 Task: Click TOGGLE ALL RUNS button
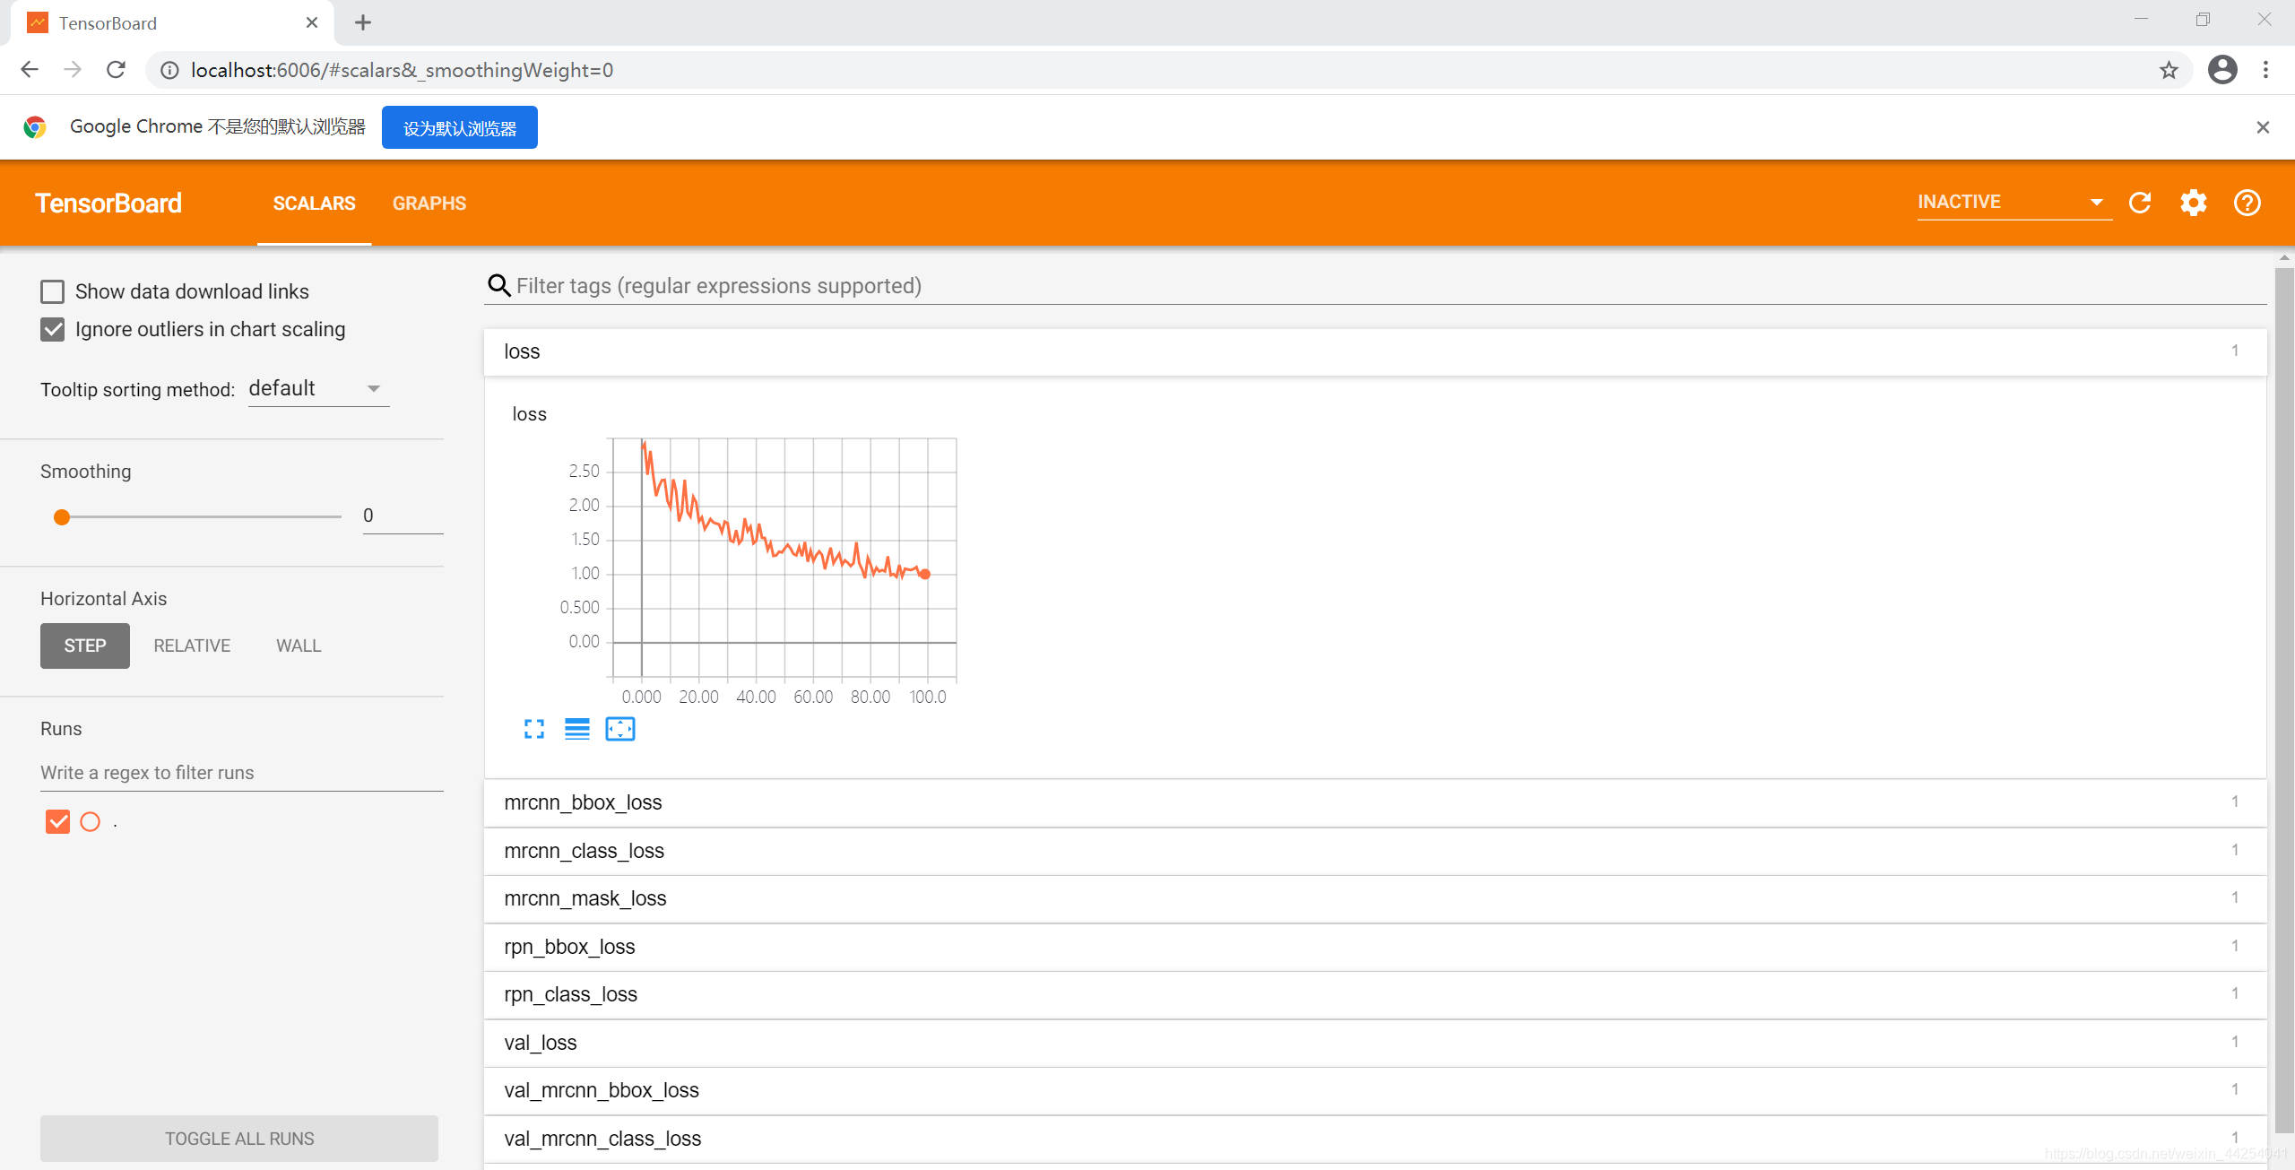(x=239, y=1139)
